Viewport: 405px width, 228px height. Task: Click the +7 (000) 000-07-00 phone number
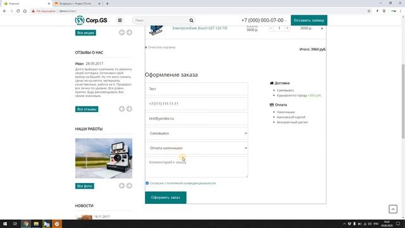(262, 20)
